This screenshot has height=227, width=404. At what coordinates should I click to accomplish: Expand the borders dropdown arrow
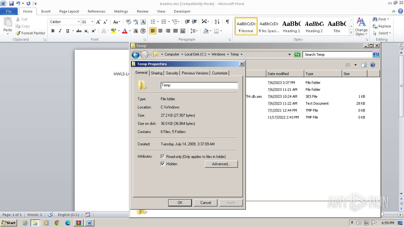[221, 31]
